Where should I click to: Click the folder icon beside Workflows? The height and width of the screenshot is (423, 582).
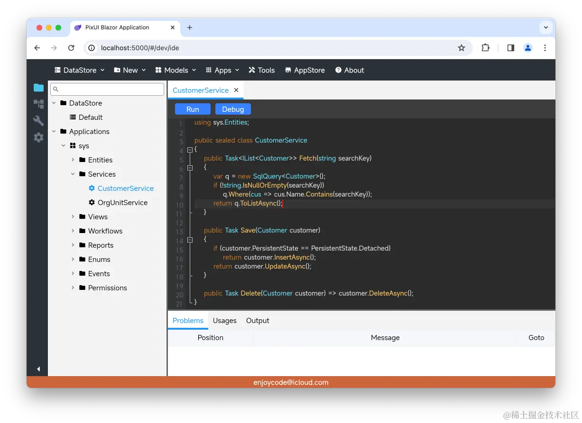(82, 231)
